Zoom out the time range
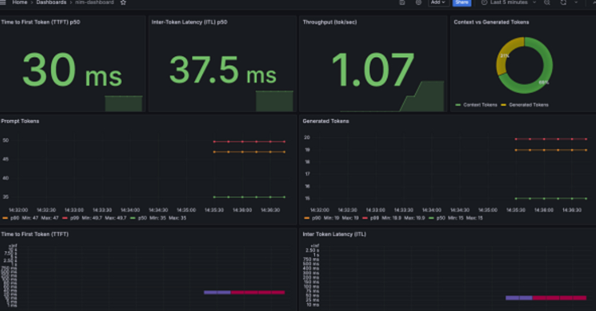The width and height of the screenshot is (596, 311). point(547,2)
